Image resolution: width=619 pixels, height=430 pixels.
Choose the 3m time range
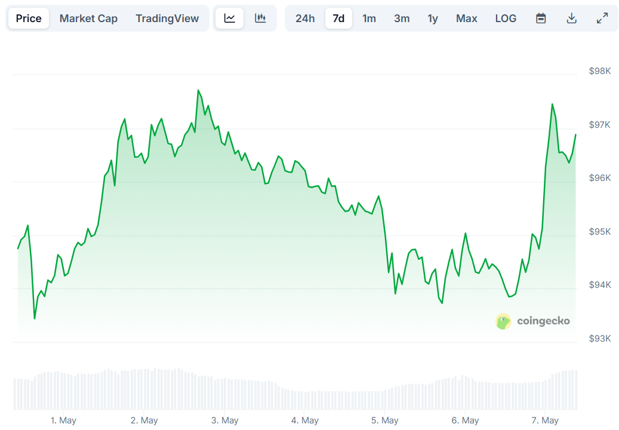click(x=402, y=18)
